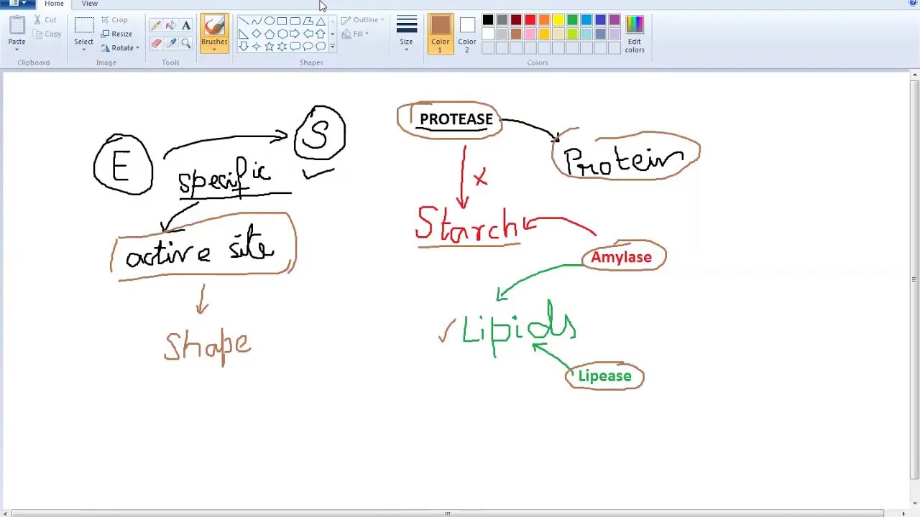This screenshot has height=517, width=920.
Task: Click the rectangular Select icon
Action: pyautogui.click(x=84, y=25)
